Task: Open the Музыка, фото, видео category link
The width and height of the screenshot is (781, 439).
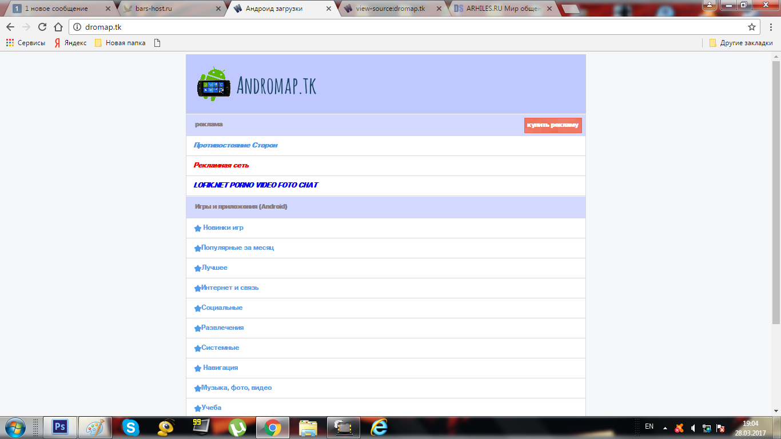Action: [x=236, y=388]
